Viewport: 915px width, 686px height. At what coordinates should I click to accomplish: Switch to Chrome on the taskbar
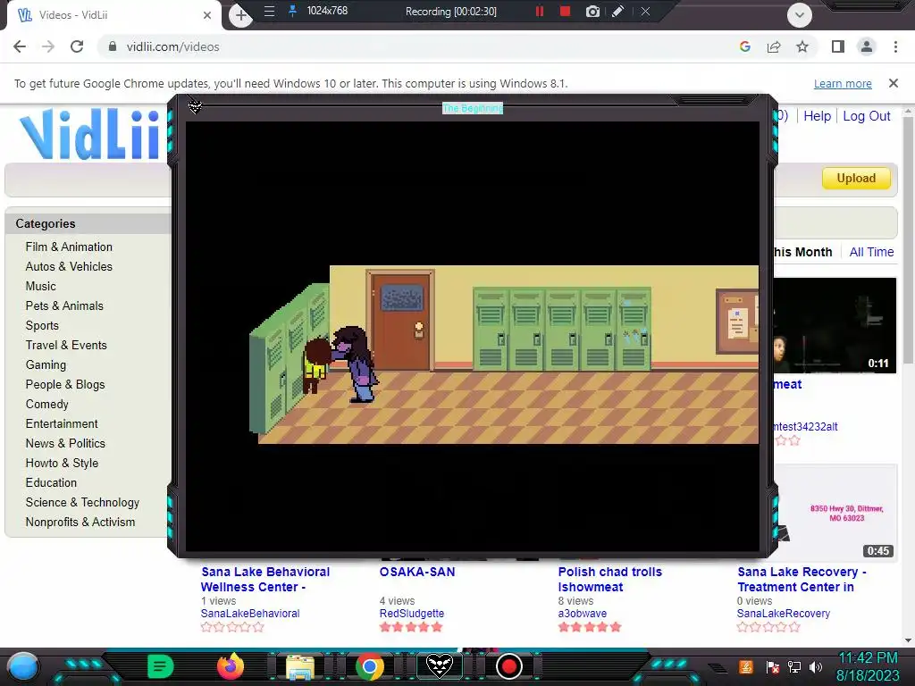pyautogui.click(x=369, y=666)
